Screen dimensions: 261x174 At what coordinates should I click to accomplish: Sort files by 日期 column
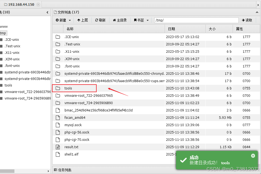pos(185,29)
